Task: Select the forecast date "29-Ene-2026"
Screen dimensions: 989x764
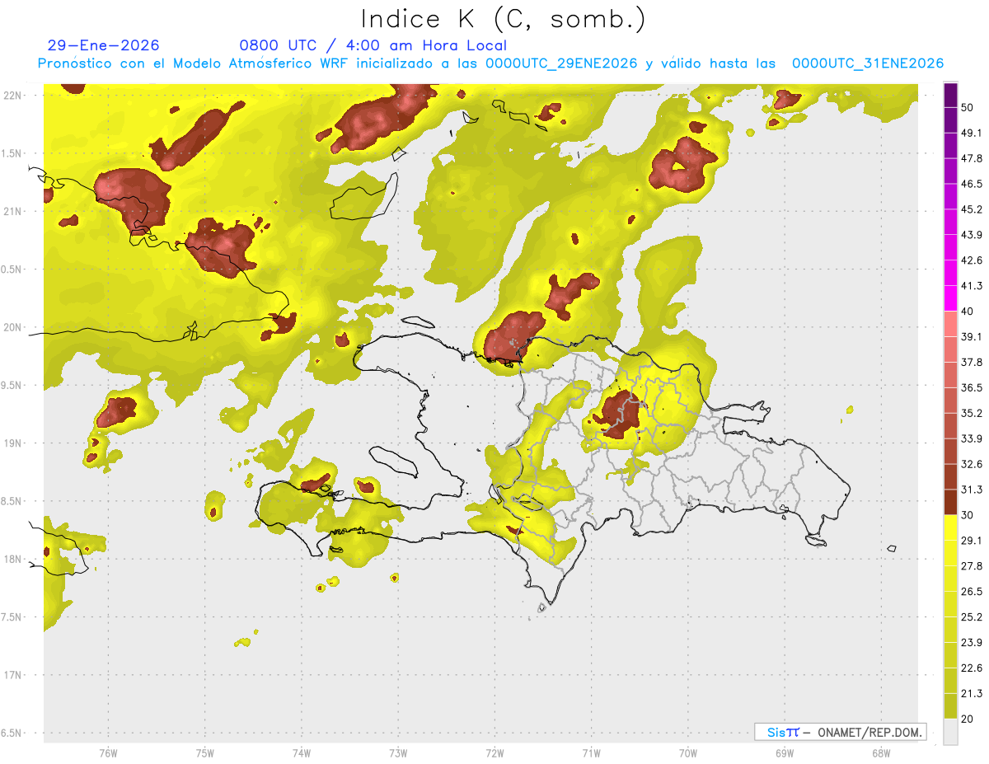Action: point(104,45)
